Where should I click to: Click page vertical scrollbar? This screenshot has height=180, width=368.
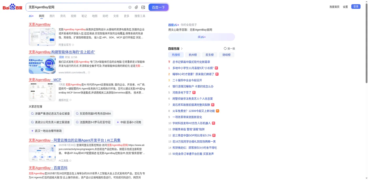point(366,43)
